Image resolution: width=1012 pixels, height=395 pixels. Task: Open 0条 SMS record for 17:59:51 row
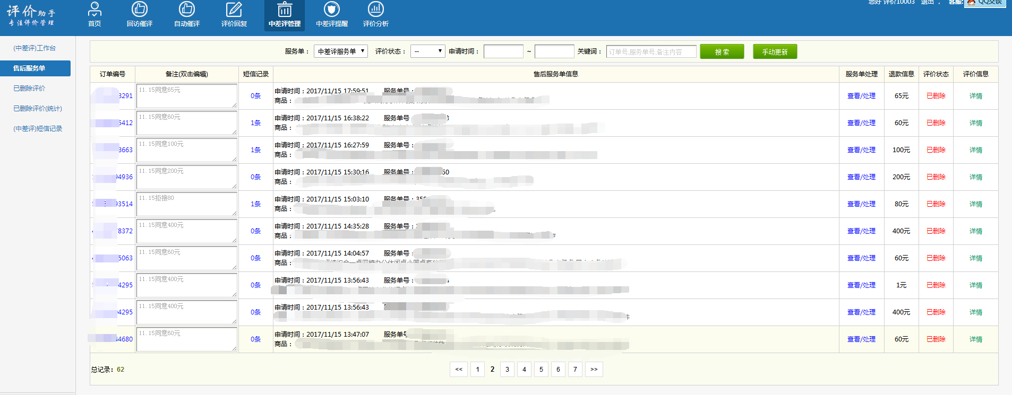256,96
